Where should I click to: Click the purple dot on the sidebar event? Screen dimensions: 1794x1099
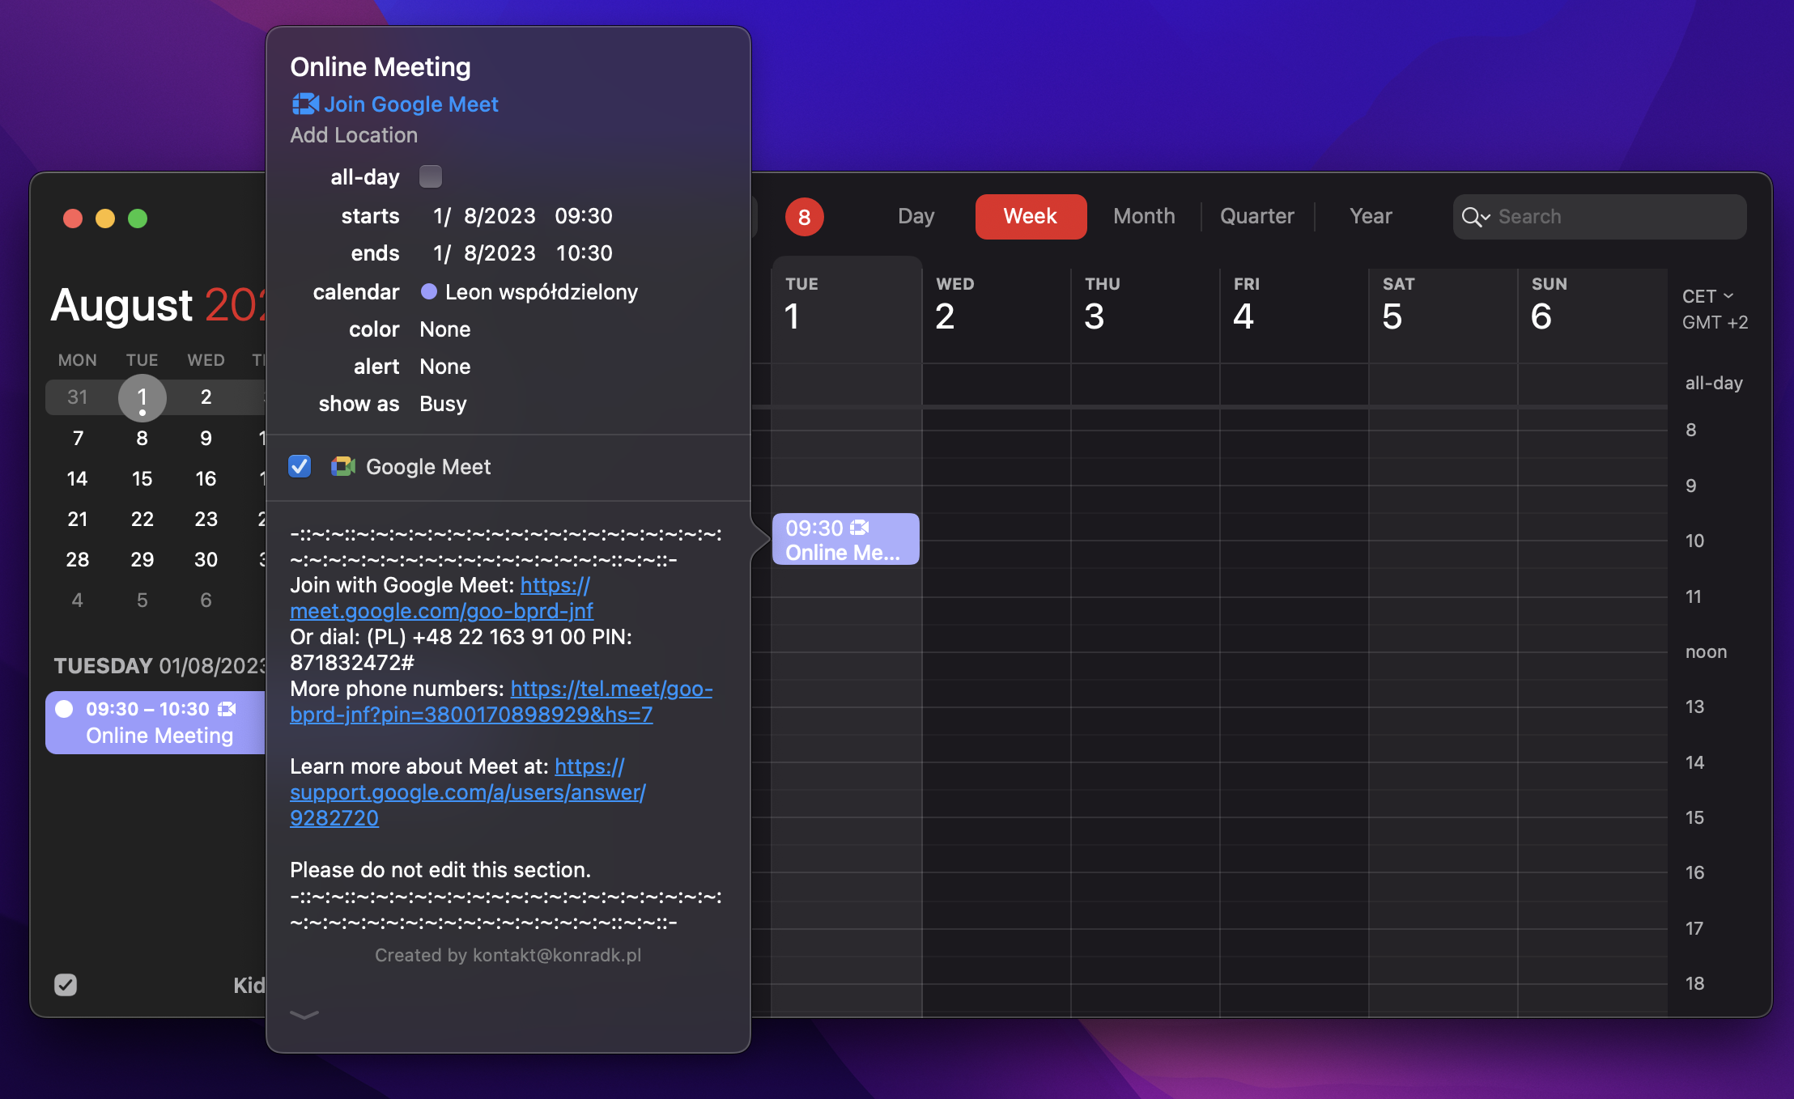click(x=66, y=708)
